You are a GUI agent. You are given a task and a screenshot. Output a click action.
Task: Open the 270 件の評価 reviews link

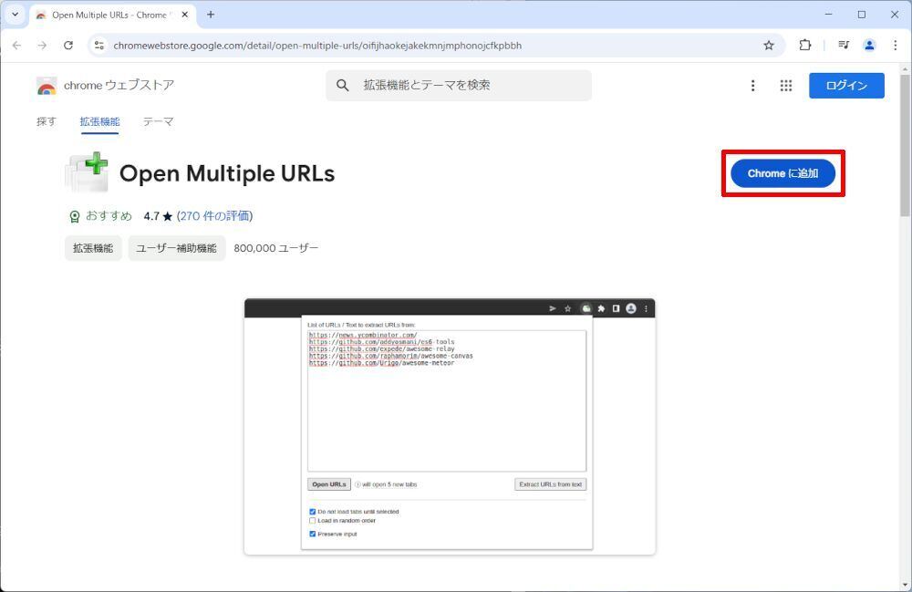(x=214, y=216)
